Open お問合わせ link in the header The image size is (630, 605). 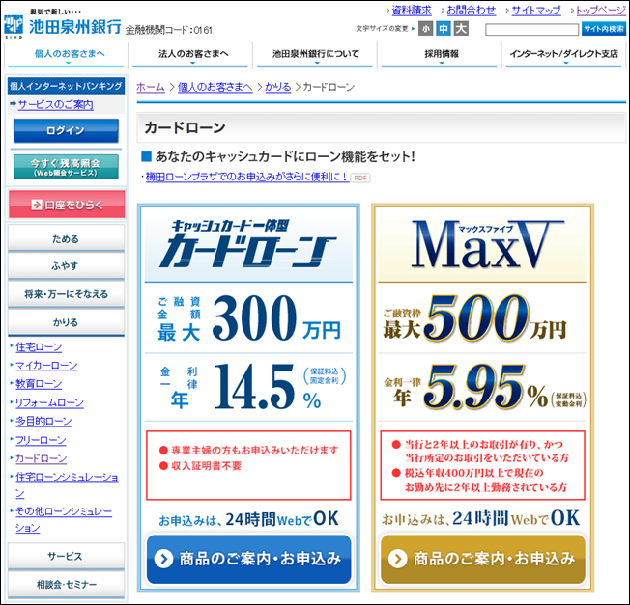pos(471,10)
